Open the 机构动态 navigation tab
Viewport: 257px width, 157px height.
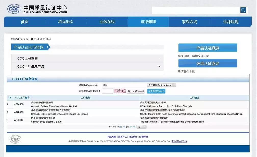[x=66, y=22]
